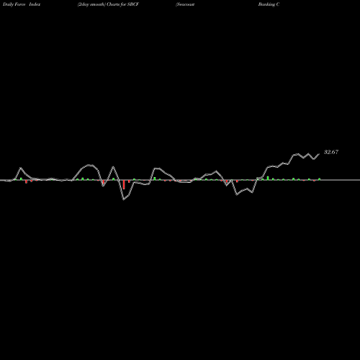Click the '(2day smooth) Charts for SBCF' text
The width and height of the screenshot is (360, 360).
[108, 4]
